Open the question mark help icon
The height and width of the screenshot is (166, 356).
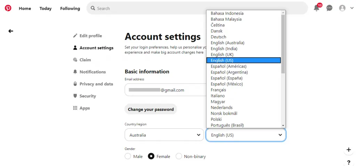(349, 163)
